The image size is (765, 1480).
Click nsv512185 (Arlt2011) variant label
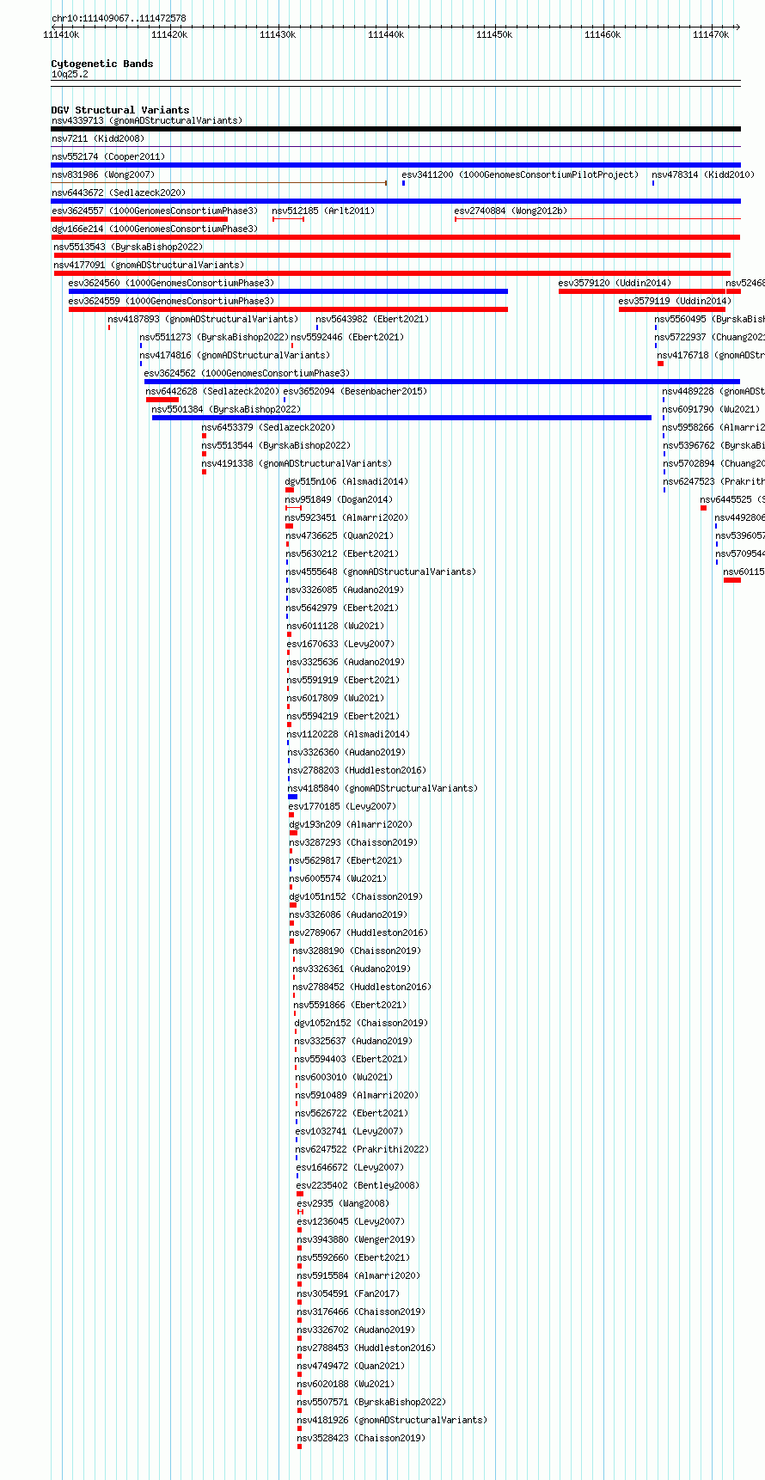323,211
